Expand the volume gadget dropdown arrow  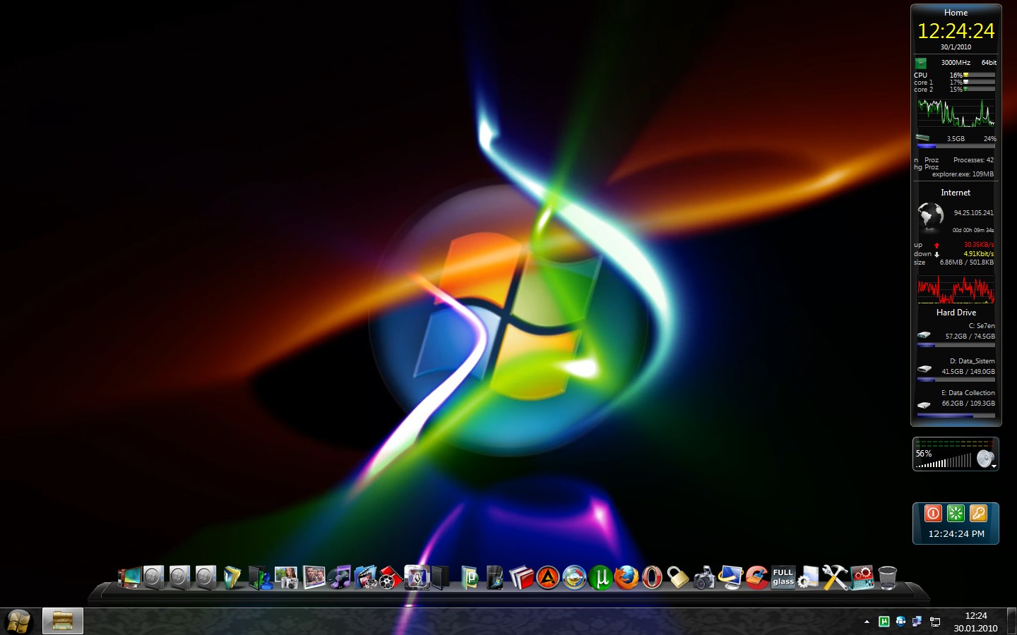point(994,466)
